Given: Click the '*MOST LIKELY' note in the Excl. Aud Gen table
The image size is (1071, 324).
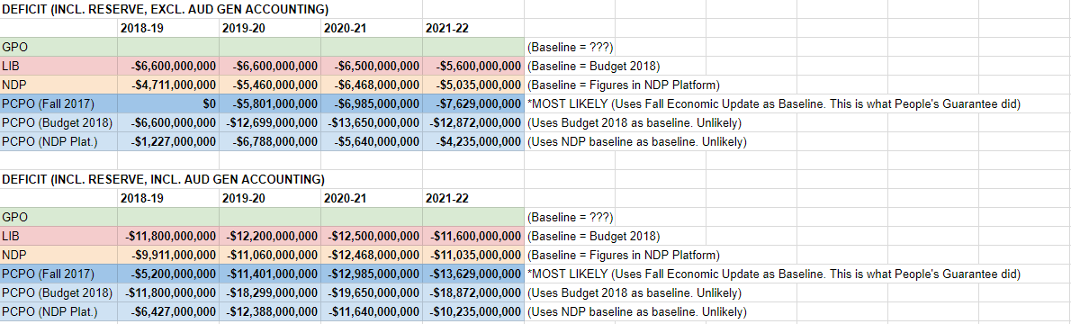Looking at the screenshot, I should coord(774,103).
